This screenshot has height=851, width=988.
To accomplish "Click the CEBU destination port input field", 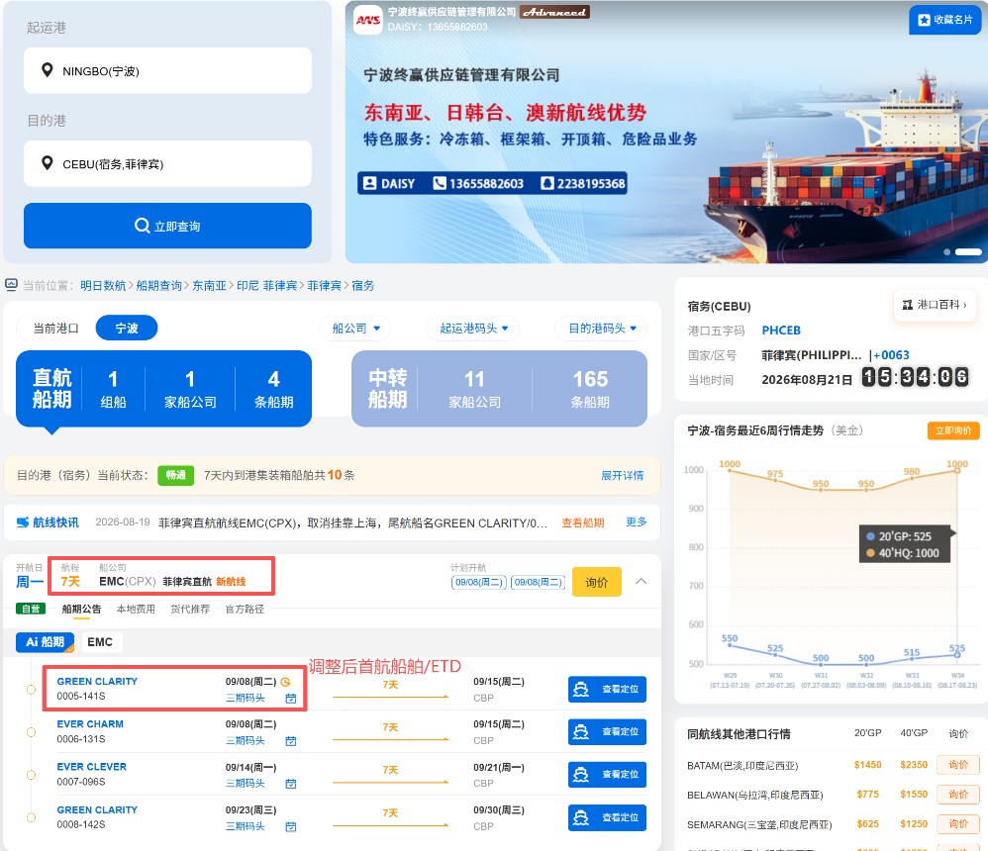I will point(167,164).
